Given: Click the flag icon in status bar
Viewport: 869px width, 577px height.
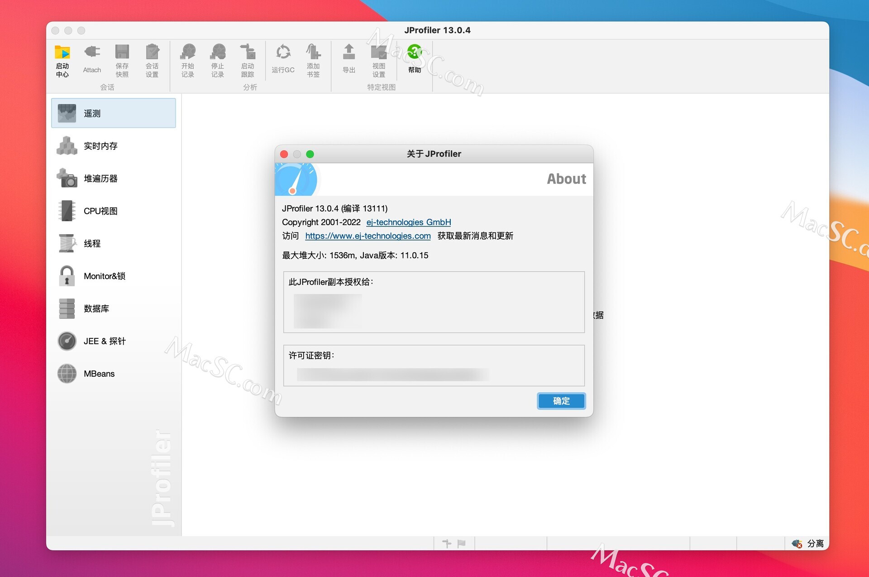Looking at the screenshot, I should click(x=462, y=543).
